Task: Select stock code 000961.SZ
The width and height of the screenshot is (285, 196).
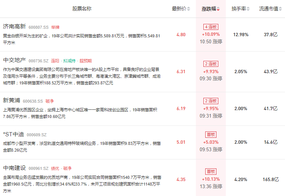Action: 39,168
